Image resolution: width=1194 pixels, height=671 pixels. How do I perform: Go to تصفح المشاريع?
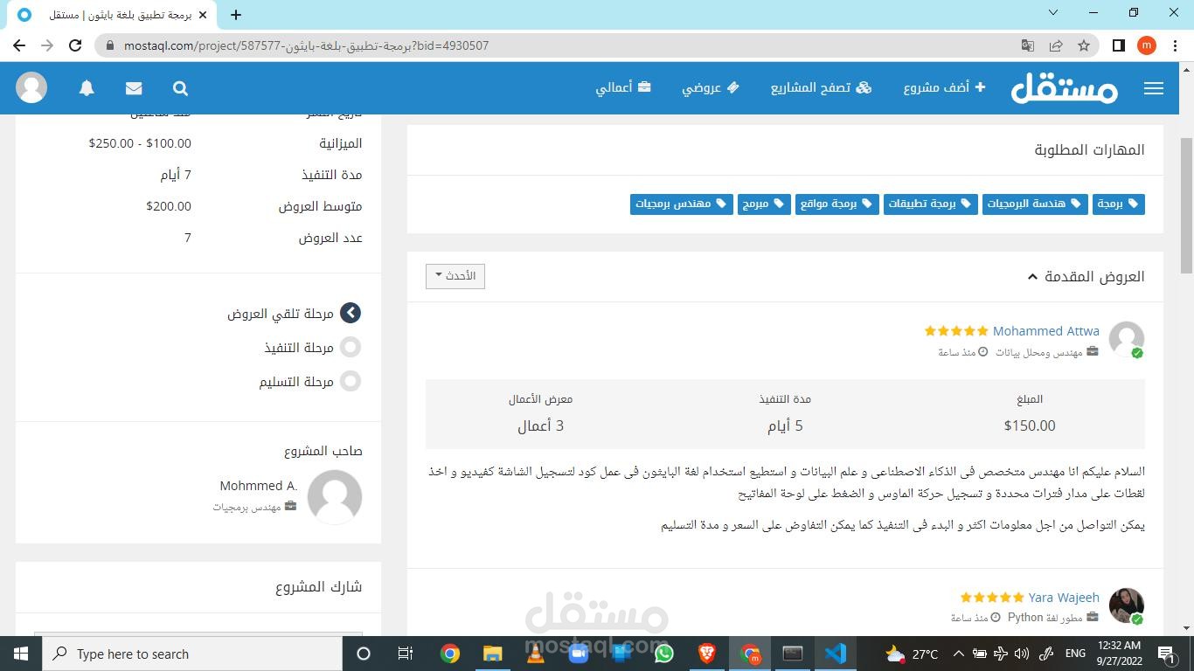point(821,87)
